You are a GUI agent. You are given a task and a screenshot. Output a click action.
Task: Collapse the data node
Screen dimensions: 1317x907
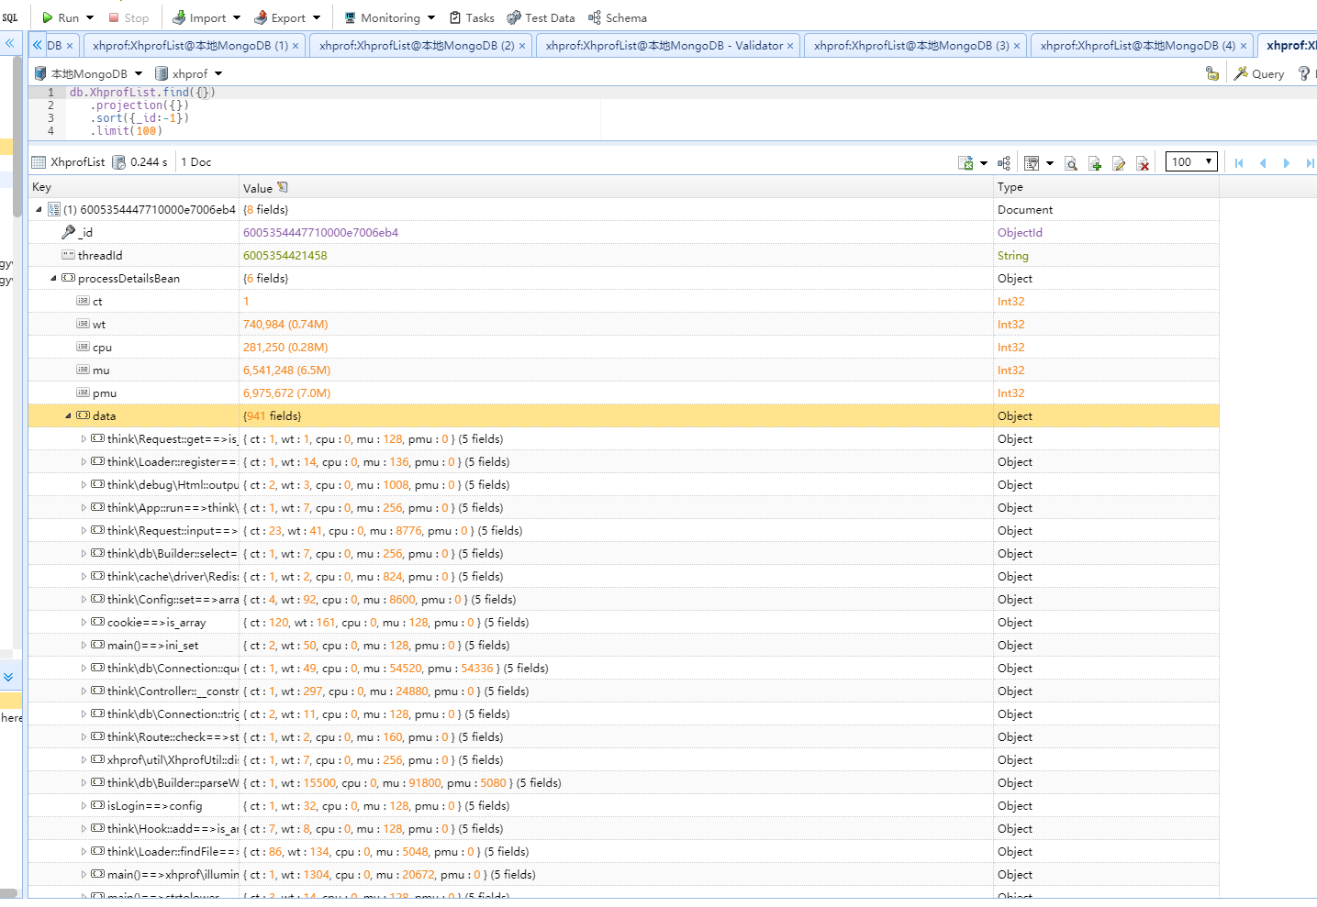tap(68, 416)
